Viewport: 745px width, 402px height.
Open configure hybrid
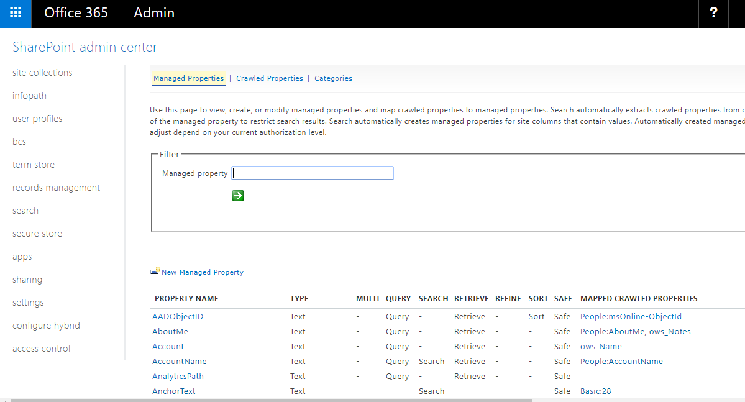[x=46, y=326]
